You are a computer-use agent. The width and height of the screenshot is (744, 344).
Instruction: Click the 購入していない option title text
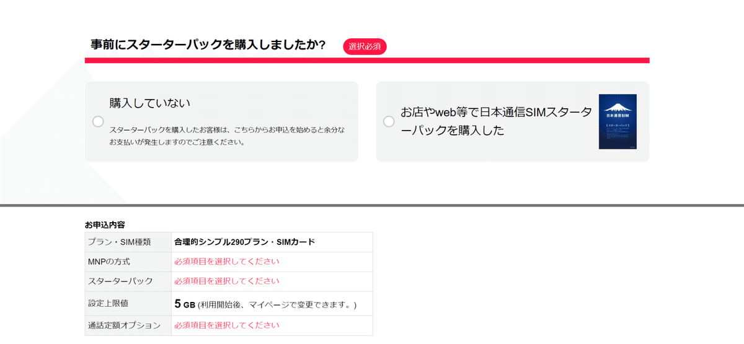[150, 103]
